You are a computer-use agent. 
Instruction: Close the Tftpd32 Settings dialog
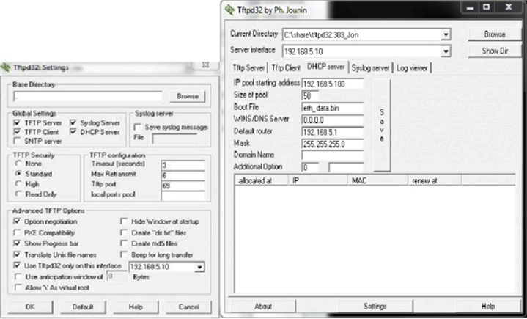(x=205, y=65)
